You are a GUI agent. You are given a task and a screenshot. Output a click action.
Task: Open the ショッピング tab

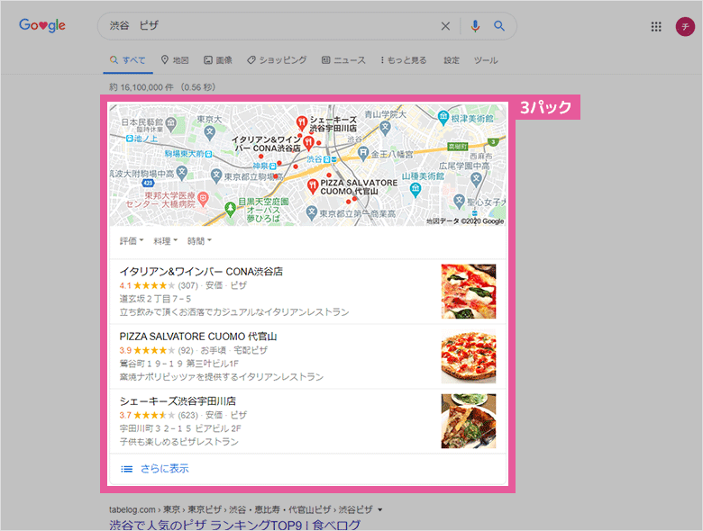point(277,60)
